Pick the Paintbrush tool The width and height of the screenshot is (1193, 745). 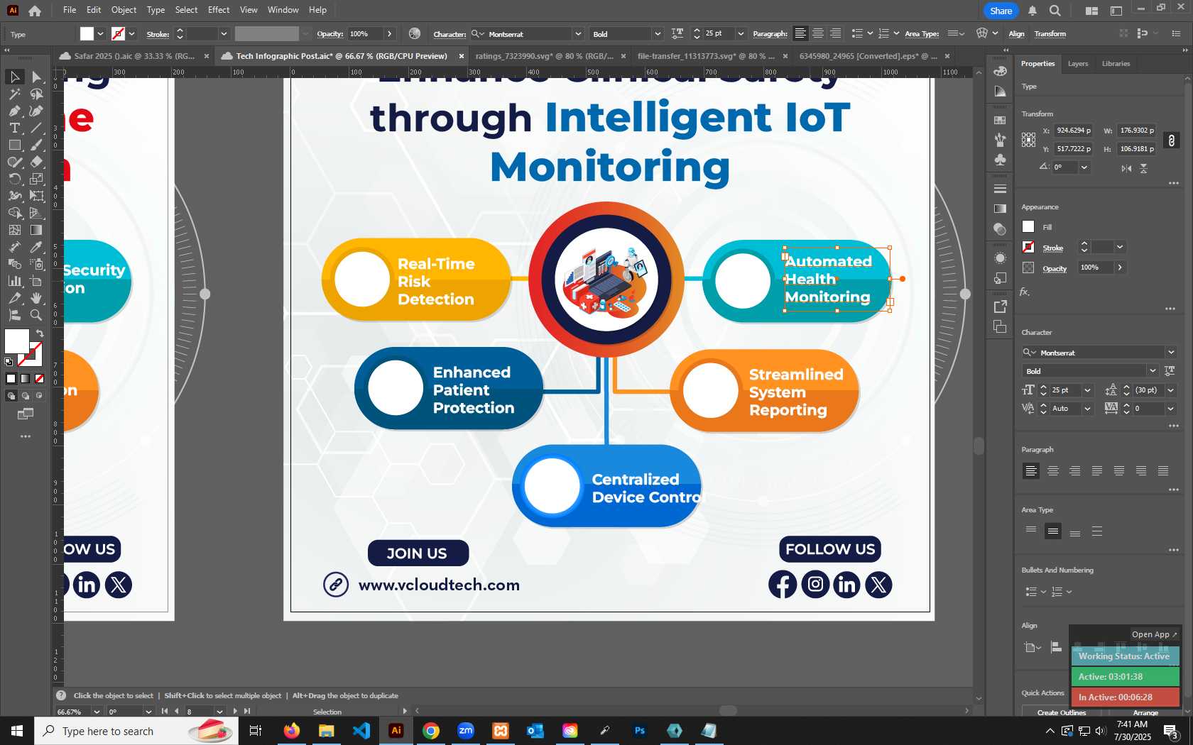pyautogui.click(x=36, y=145)
